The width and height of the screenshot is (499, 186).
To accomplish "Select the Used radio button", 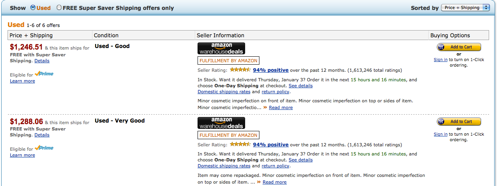I will [x=33, y=8].
